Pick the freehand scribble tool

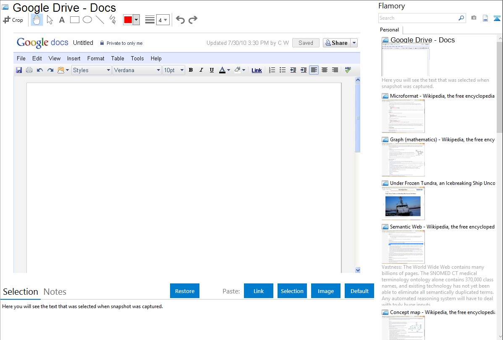[x=113, y=20]
